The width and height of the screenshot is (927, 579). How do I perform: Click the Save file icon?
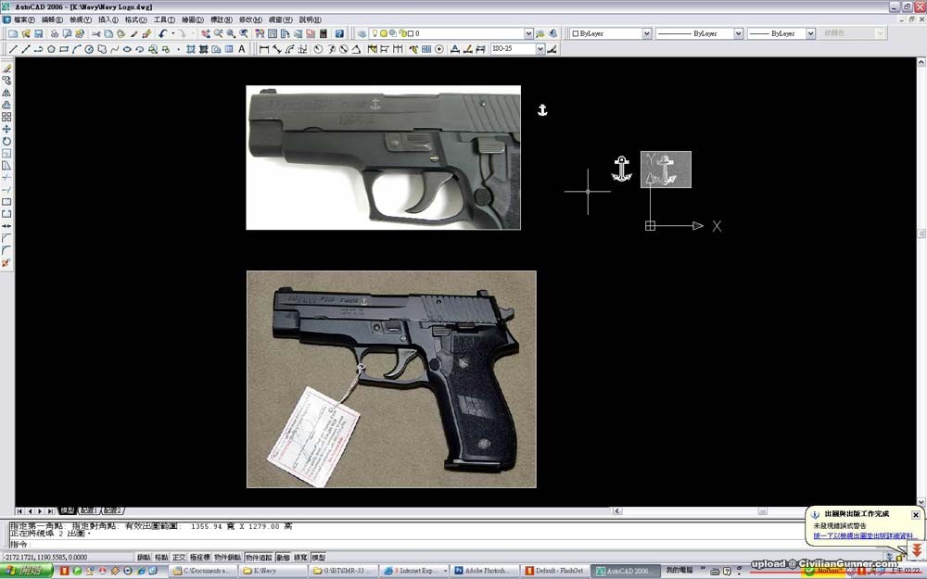[38, 33]
